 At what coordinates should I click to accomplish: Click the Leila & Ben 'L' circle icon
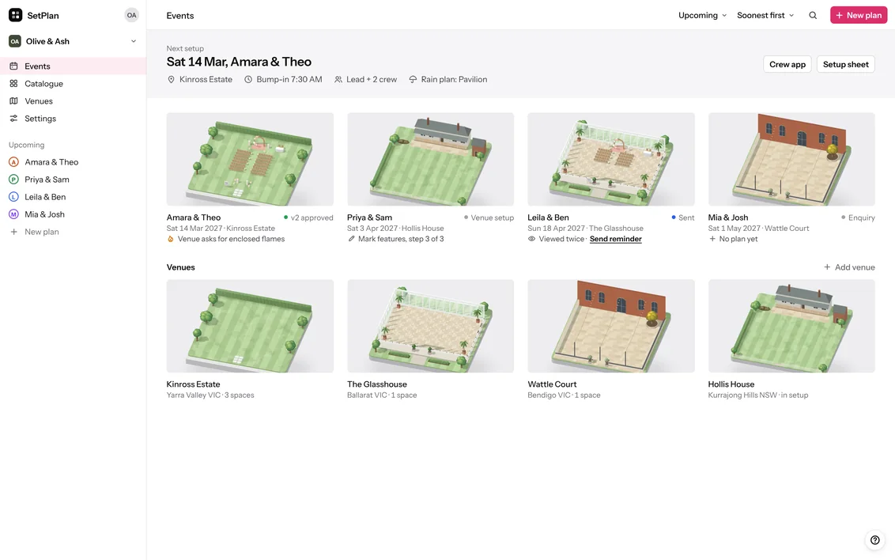pyautogui.click(x=13, y=197)
